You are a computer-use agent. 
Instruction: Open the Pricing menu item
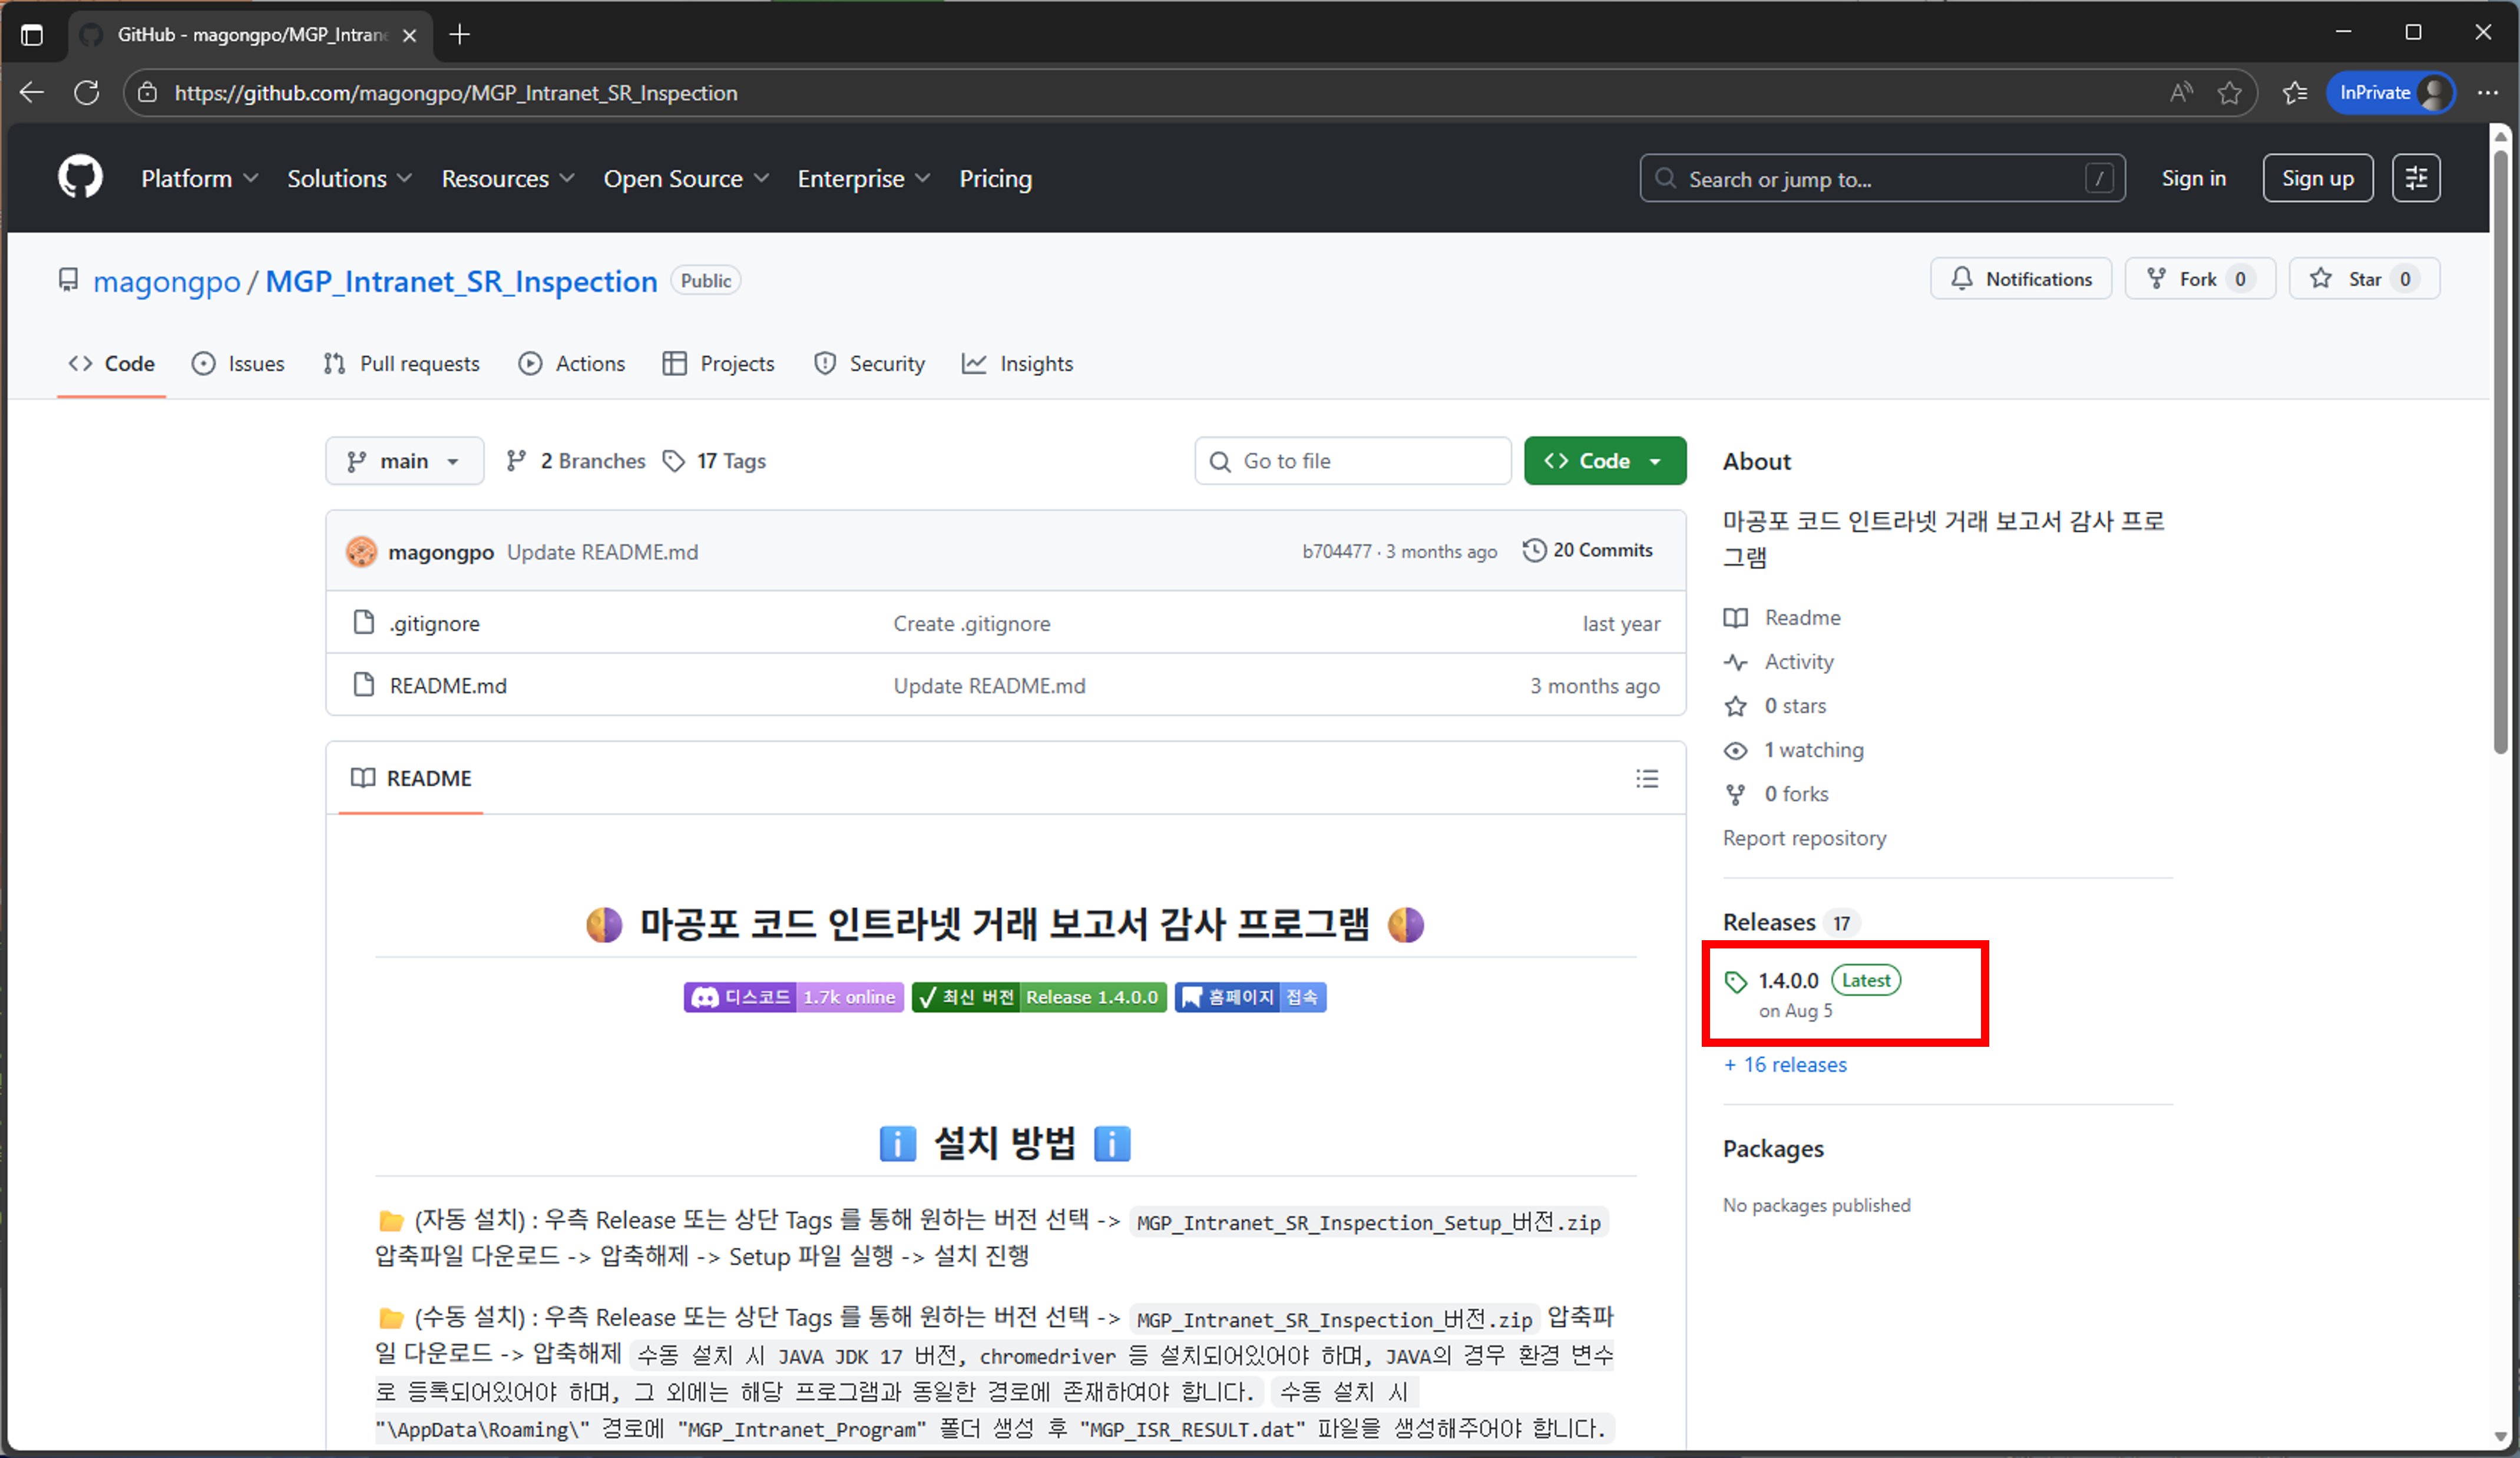click(x=995, y=178)
